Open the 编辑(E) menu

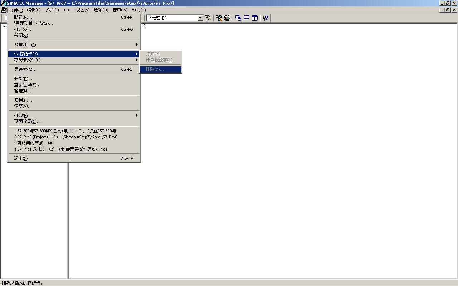click(34, 10)
